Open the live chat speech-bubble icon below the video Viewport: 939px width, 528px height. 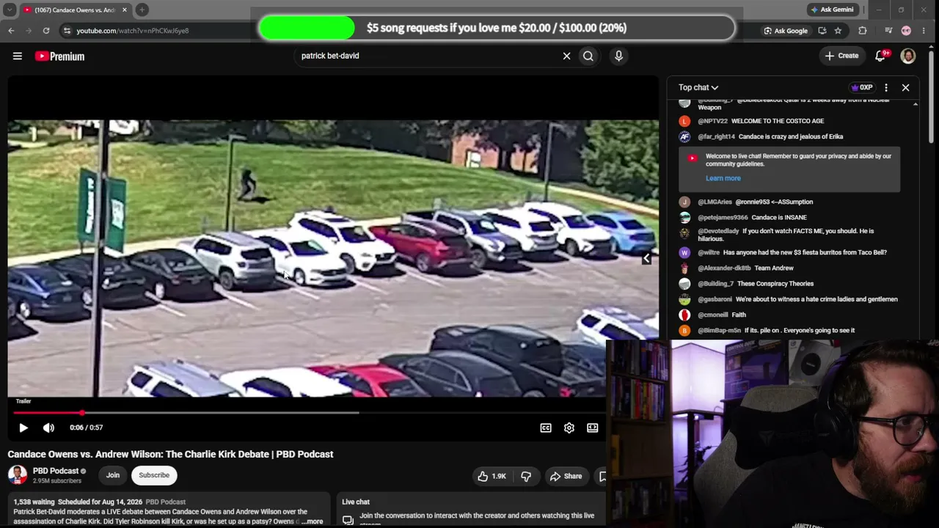pyautogui.click(x=348, y=520)
